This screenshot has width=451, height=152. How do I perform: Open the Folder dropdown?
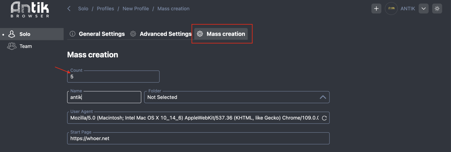tap(232, 97)
